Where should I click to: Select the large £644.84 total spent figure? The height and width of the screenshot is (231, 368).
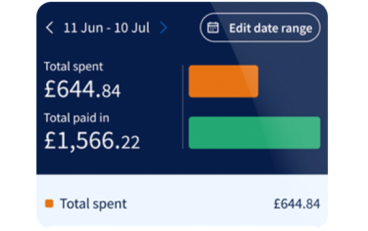82,89
